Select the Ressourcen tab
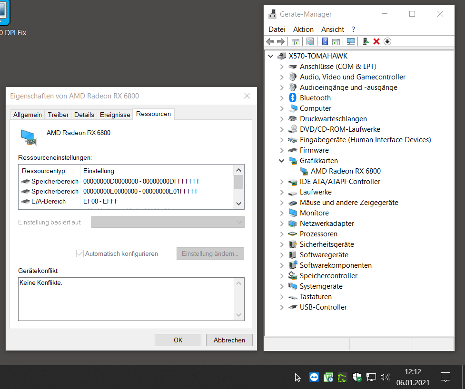465x389 pixels. 153,114
